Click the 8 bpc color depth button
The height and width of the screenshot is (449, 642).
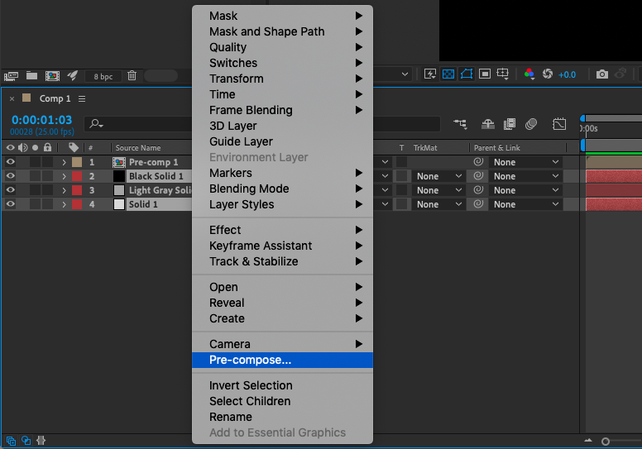point(103,76)
